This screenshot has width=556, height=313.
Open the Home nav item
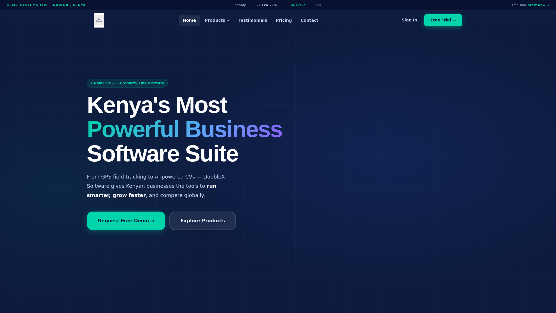189,20
